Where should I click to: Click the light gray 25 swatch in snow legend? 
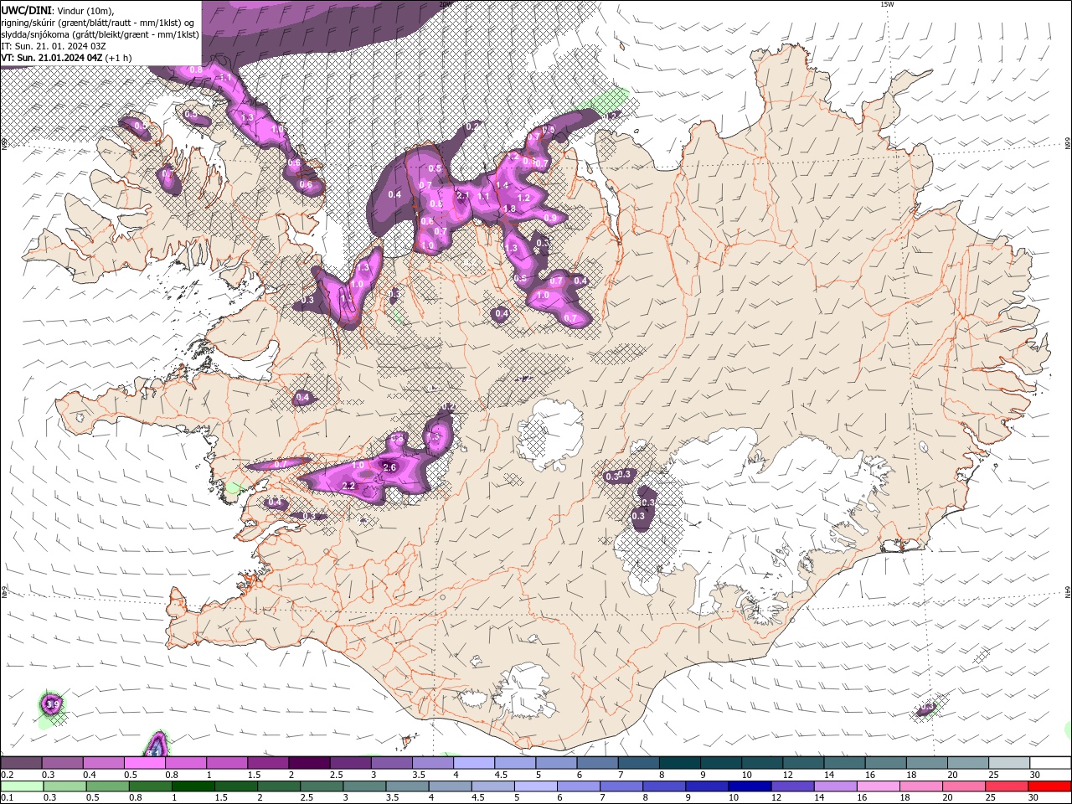tap(1010, 763)
